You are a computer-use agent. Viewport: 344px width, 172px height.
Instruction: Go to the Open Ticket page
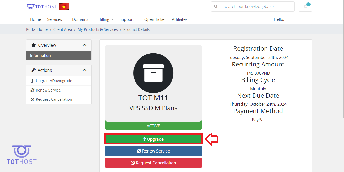(x=155, y=19)
